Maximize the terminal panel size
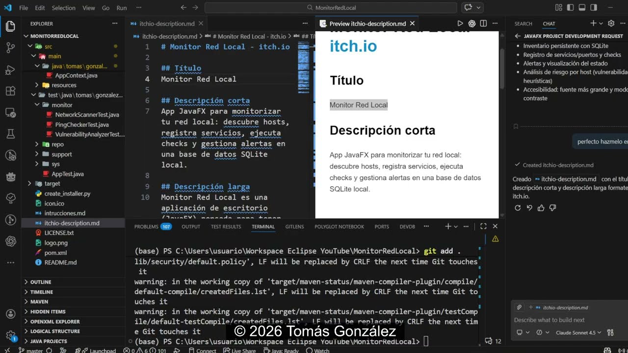This screenshot has width=628, height=353. tap(483, 227)
